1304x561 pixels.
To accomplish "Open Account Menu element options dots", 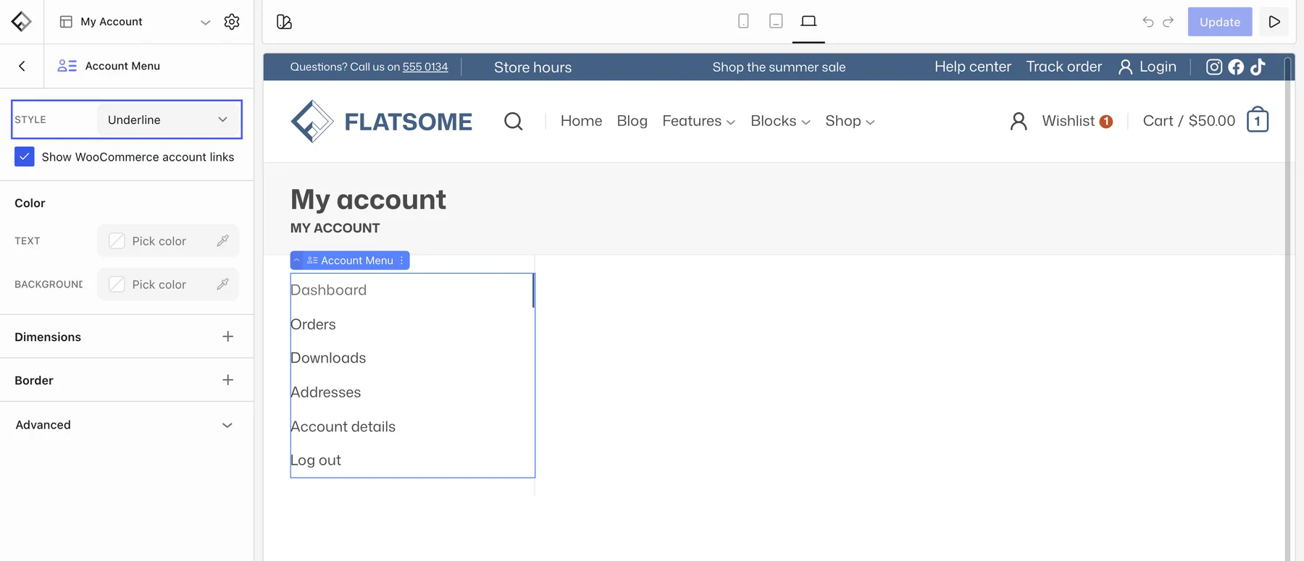I will (401, 261).
